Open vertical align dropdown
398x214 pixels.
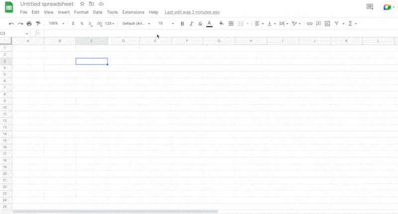pyautogui.click(x=272, y=23)
